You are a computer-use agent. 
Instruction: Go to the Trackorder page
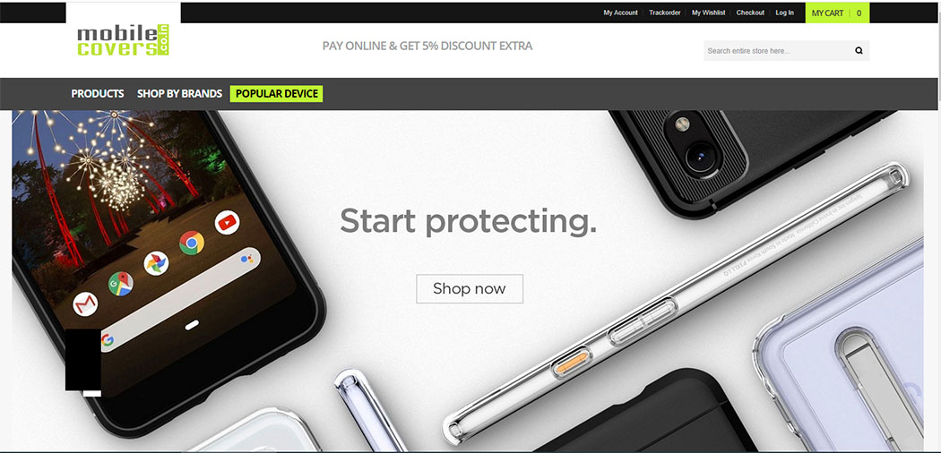664,13
